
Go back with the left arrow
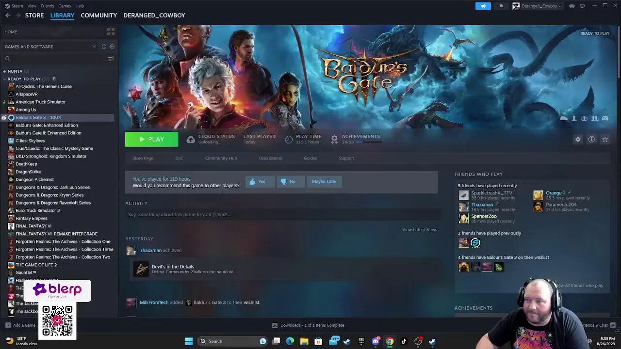7,16
